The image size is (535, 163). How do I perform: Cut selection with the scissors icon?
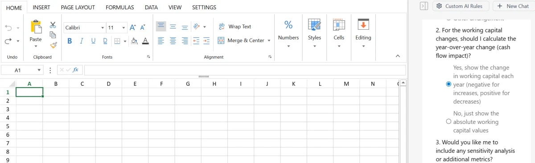(x=53, y=25)
